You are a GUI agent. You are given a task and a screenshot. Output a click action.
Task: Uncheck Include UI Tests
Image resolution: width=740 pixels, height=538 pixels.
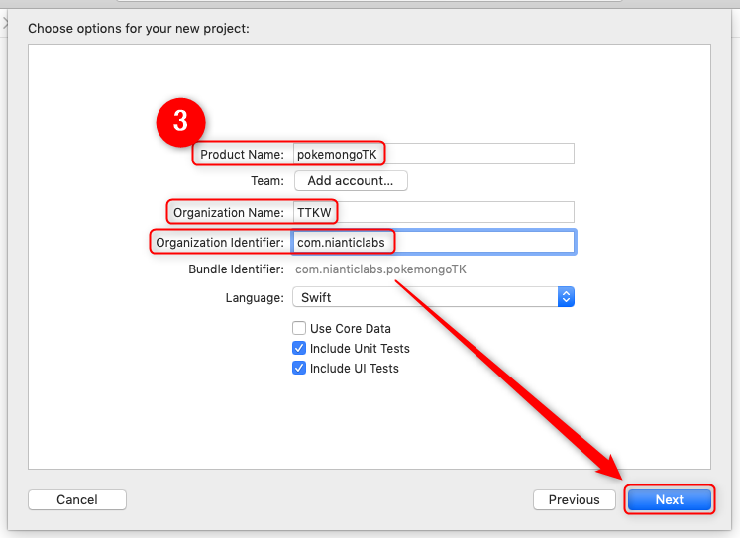[299, 368]
